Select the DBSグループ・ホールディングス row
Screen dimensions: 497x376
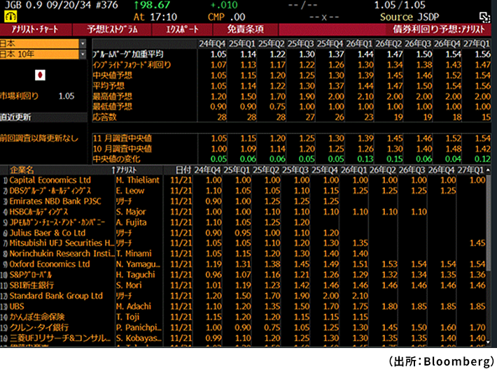(x=243, y=191)
